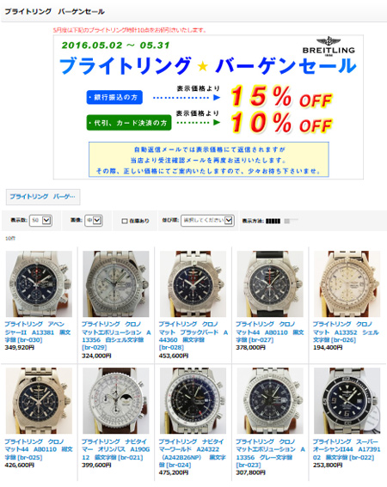387x487 pixels.
Task: Click the Breitling logo in banner
Action: pyautogui.click(x=329, y=47)
